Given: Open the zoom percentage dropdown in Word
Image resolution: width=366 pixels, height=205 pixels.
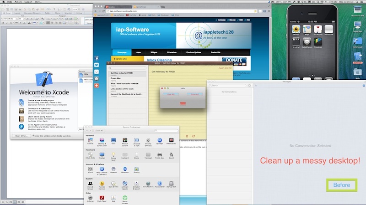Looking at the screenshot, I should click(x=79, y=8).
